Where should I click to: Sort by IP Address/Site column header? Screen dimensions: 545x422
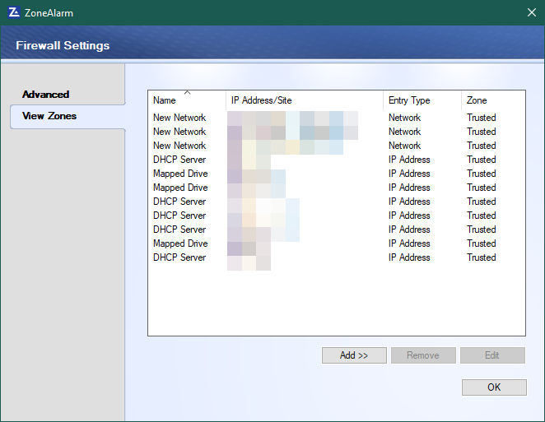coord(305,100)
